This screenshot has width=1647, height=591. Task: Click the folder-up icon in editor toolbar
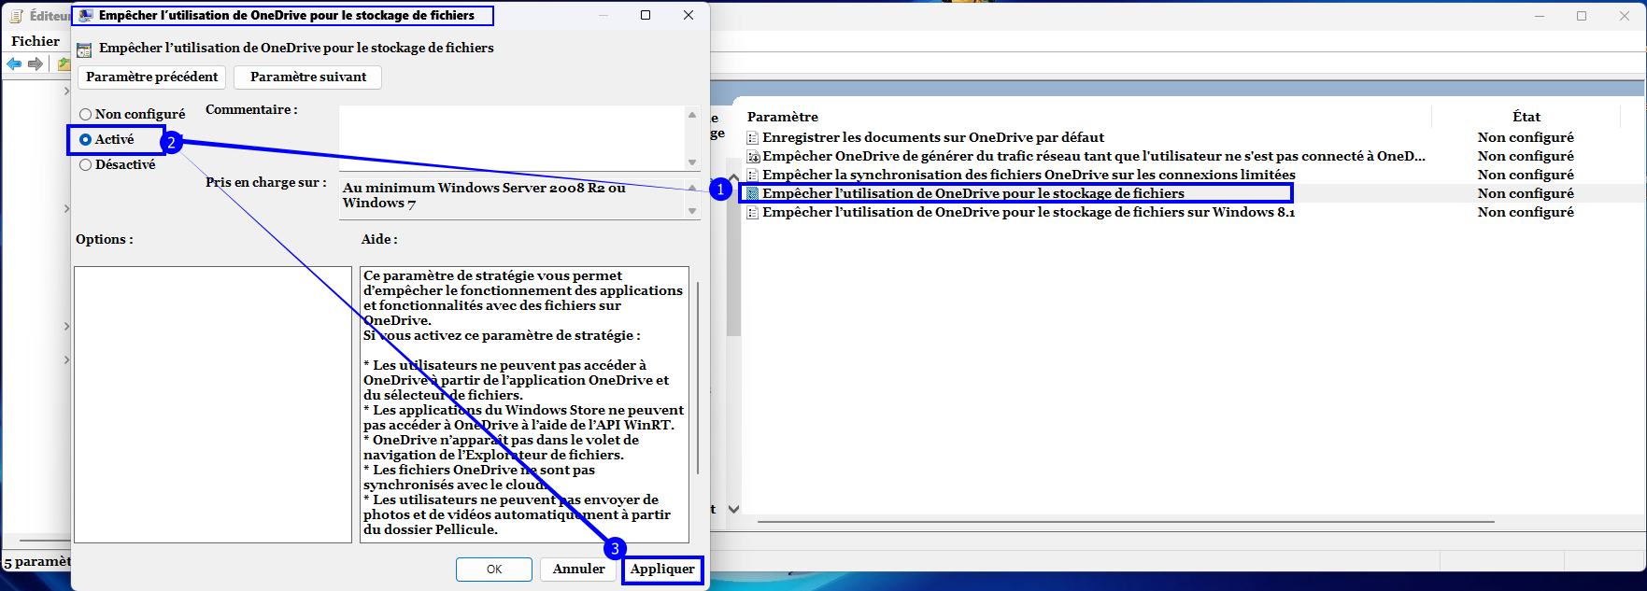[x=64, y=63]
